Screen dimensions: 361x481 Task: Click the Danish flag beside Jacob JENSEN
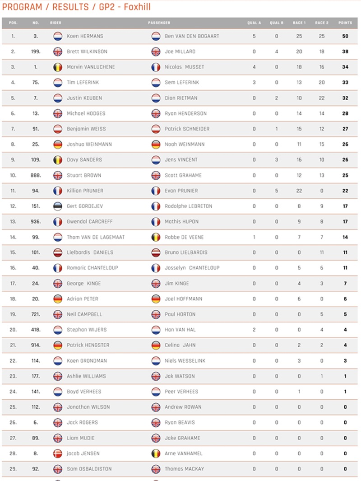tap(58, 453)
